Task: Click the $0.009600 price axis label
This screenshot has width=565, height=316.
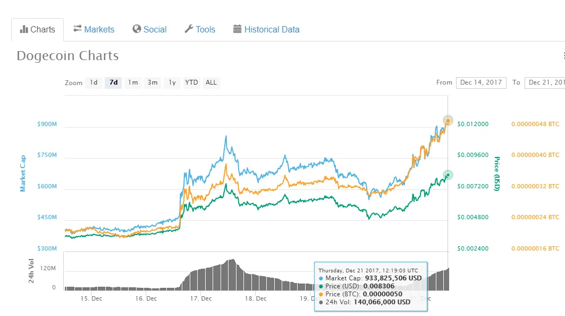Action: tap(473, 155)
